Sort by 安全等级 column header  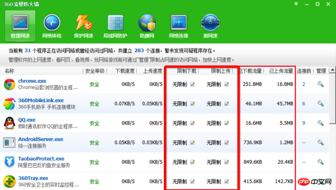coord(95,71)
